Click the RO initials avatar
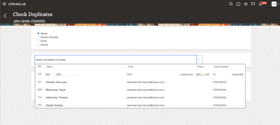The width and height of the screenshot is (280, 125). (x=40, y=105)
